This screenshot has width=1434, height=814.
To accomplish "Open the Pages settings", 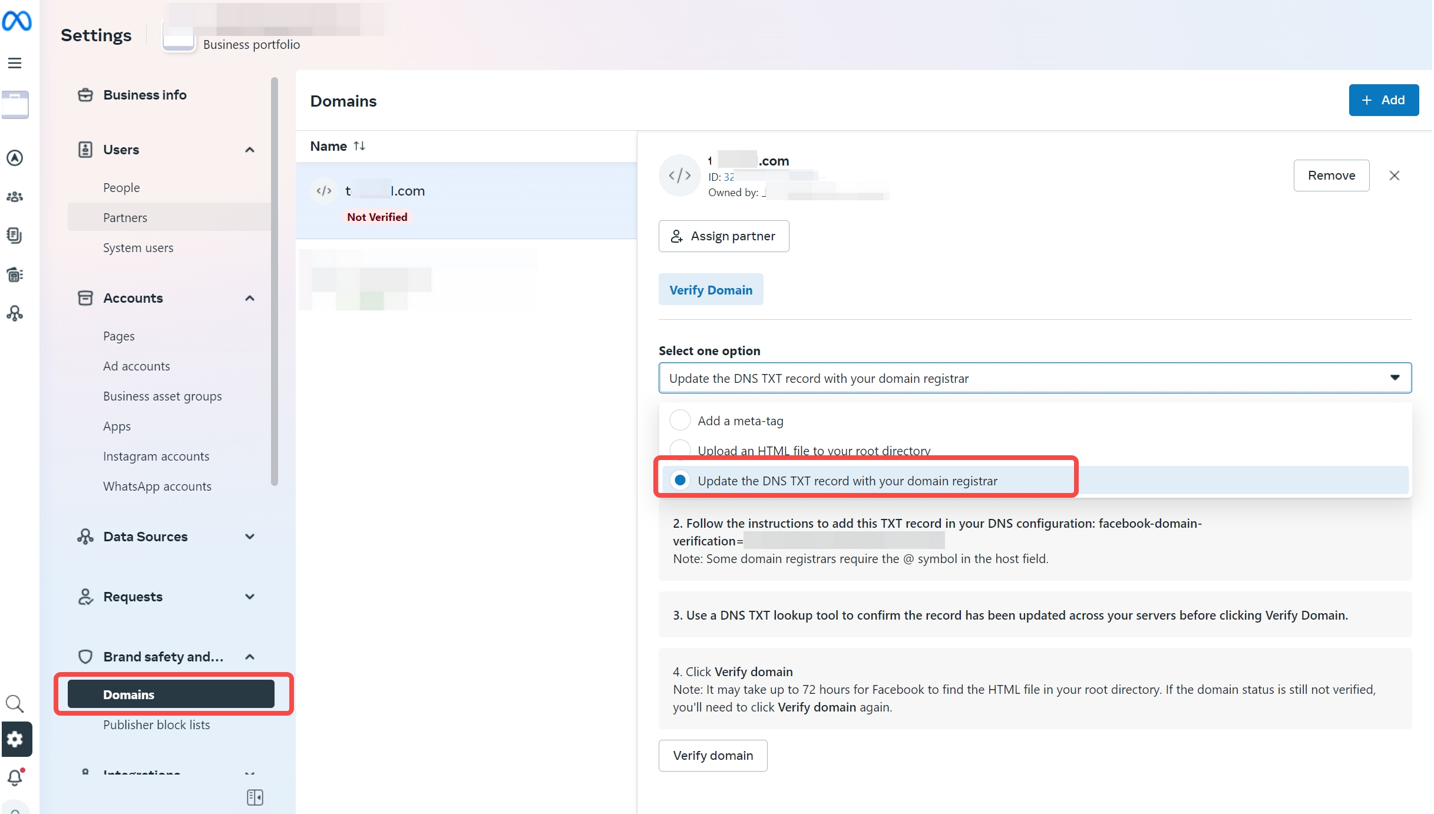I will click(x=119, y=336).
